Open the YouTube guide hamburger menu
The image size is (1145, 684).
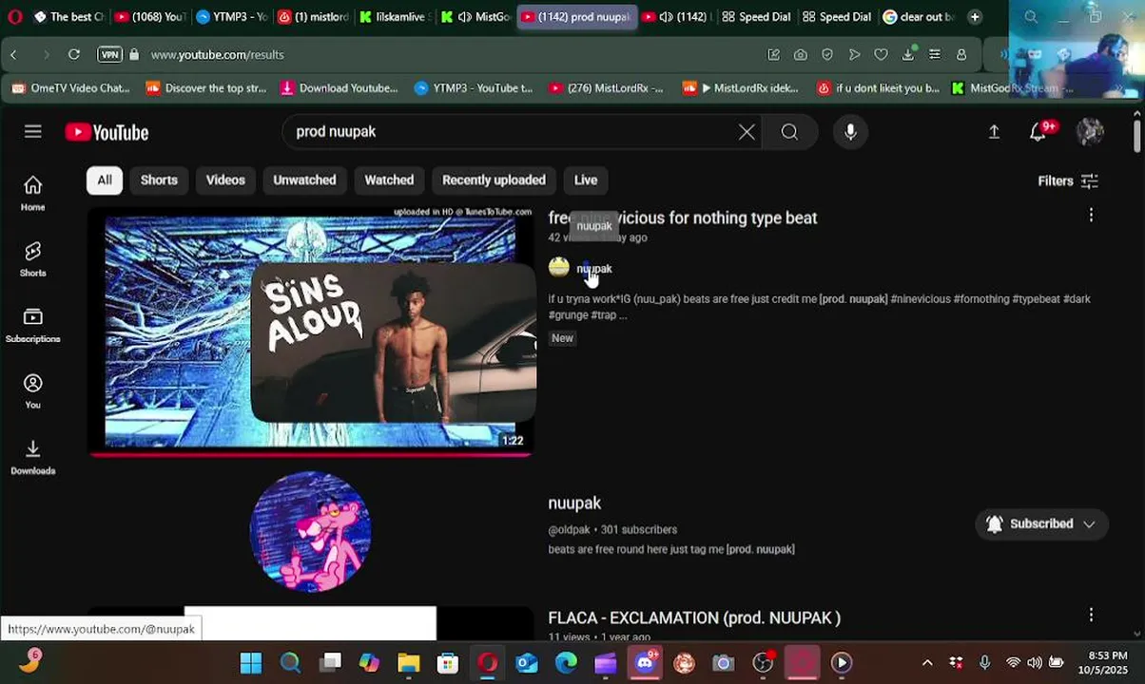click(x=33, y=131)
